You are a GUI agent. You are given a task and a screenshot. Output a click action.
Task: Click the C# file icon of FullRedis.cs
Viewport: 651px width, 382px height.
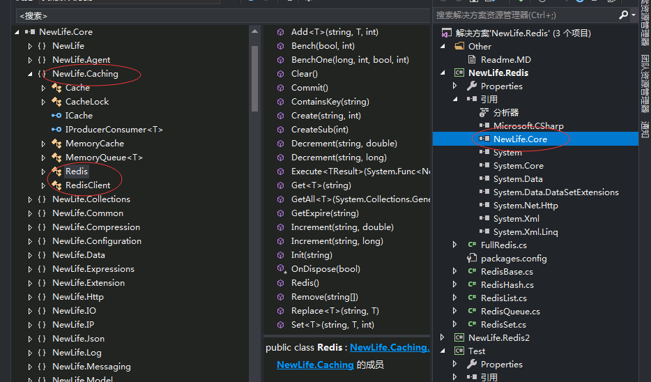pyautogui.click(x=472, y=245)
